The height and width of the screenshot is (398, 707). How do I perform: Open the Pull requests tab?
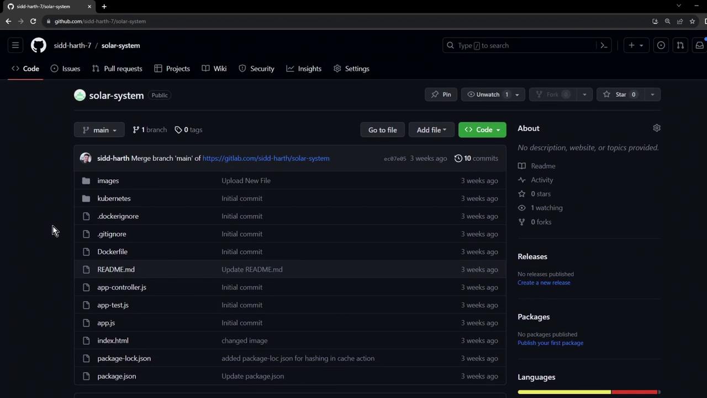[x=117, y=69]
